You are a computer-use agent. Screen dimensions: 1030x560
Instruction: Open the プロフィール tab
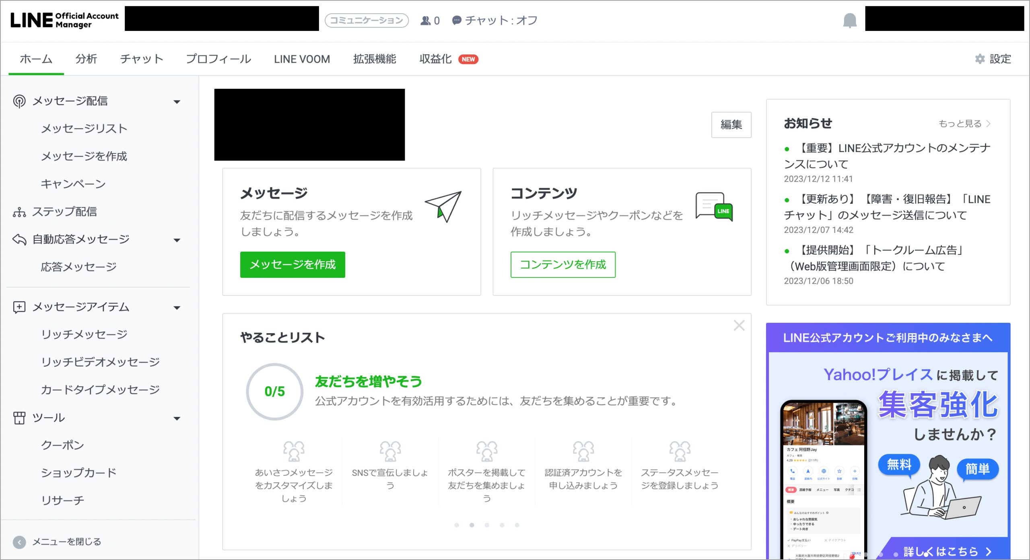coord(218,59)
